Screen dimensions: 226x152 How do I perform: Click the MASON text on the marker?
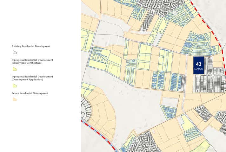tap(198, 69)
